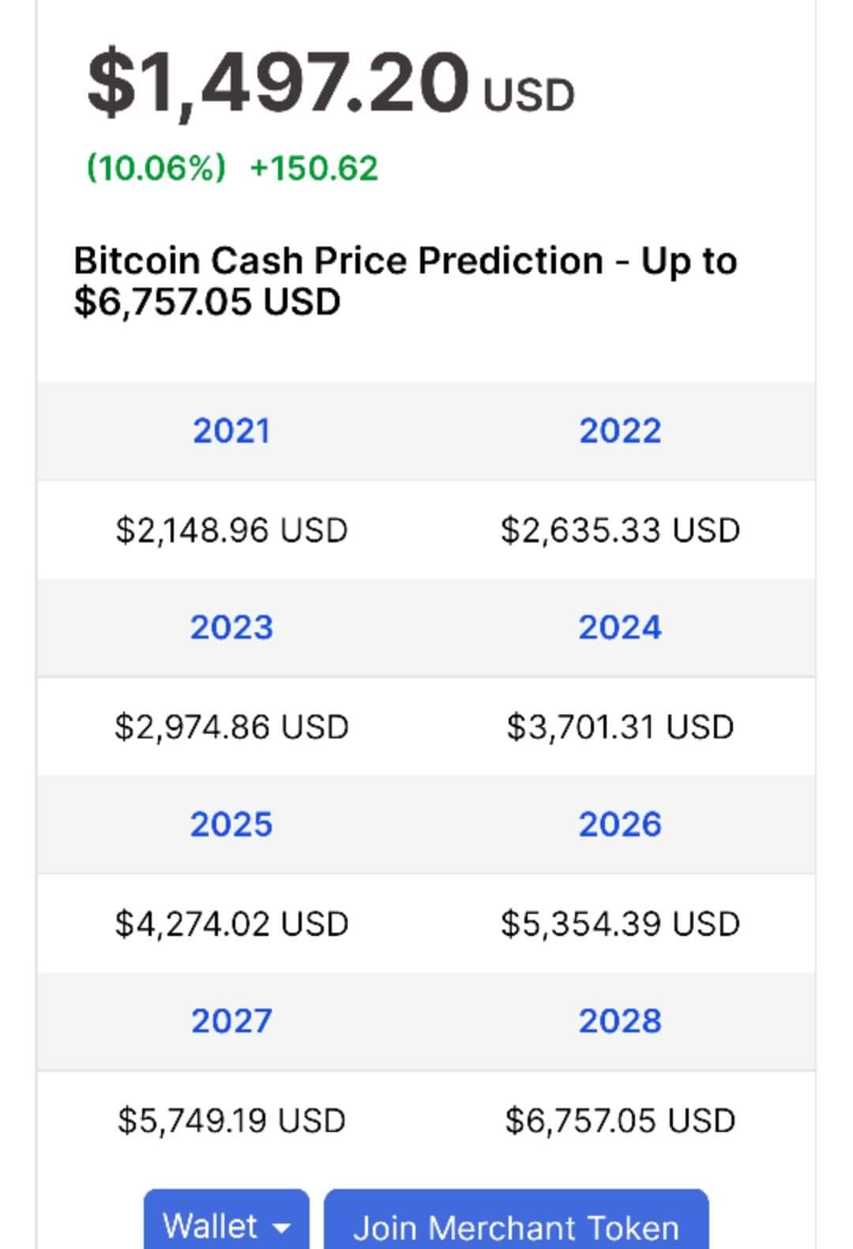Viewport: 853px width, 1249px height.
Task: Click Join Merchant Token button
Action: point(517,1219)
